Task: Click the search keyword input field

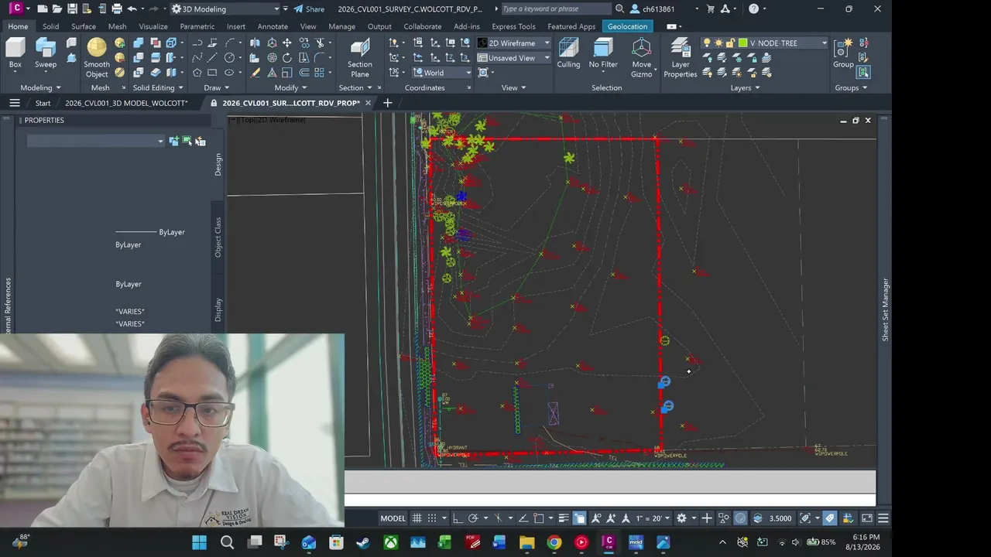Action: pyautogui.click(x=555, y=9)
